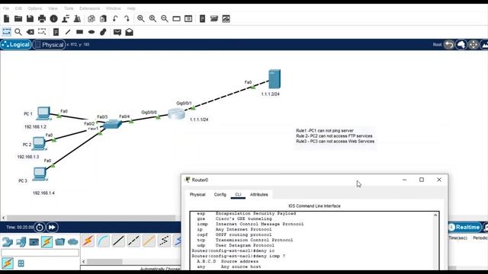Save the network with floppy icon
The width and height of the screenshot is (488, 274).
point(30,18)
